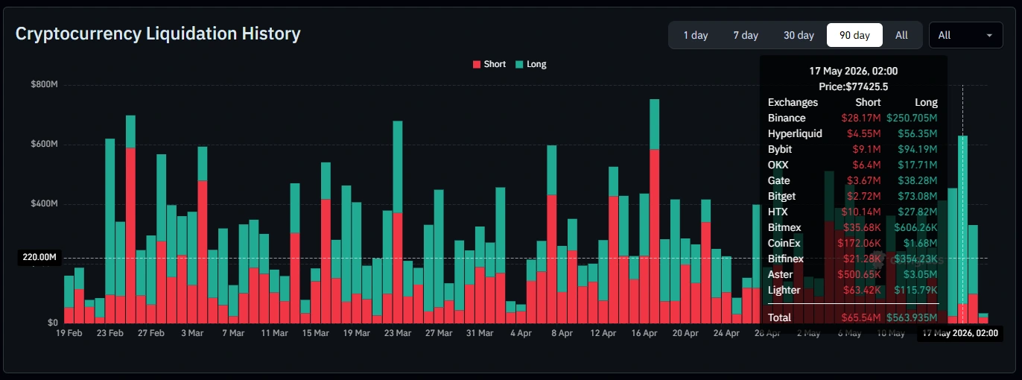The width and height of the screenshot is (1022, 380).
Task: Click the Binance row in tooltip
Action: 853,118
